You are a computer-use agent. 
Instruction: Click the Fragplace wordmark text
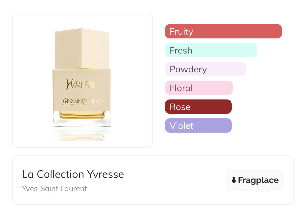coord(258,180)
